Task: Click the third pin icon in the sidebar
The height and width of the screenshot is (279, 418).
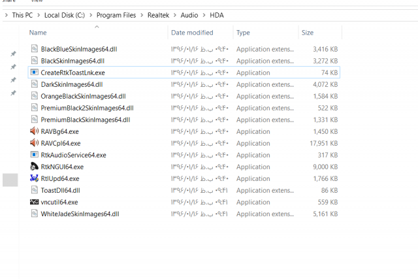Action: 13,80
